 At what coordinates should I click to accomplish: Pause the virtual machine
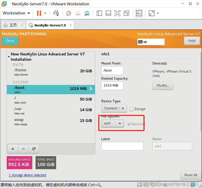(x=39, y=13)
